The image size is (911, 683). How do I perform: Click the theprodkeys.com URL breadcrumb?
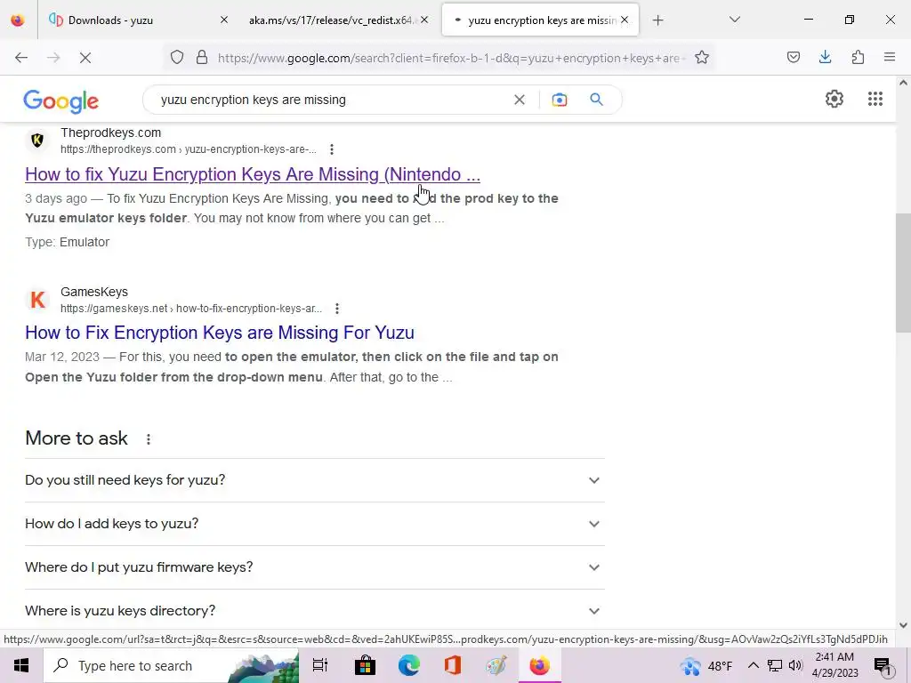[x=189, y=149]
